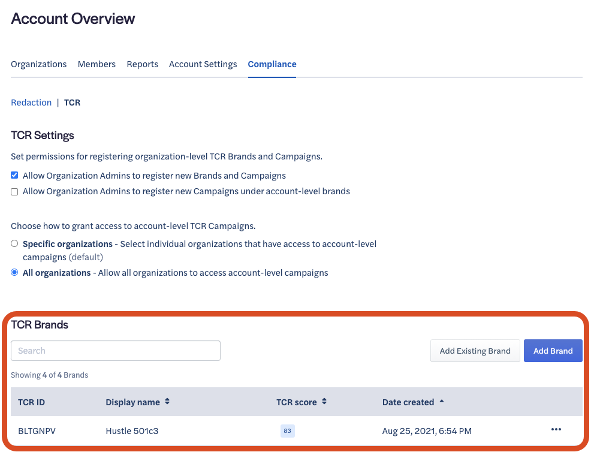
Task: Select the Compliance tab
Action: (272, 64)
